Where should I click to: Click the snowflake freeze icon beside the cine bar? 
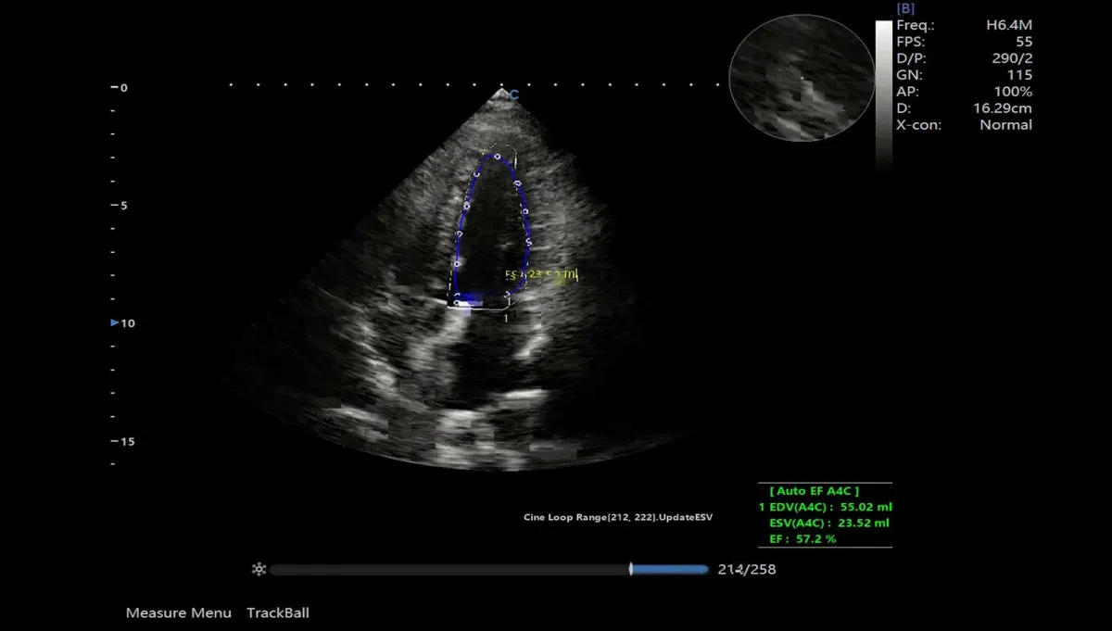click(259, 569)
